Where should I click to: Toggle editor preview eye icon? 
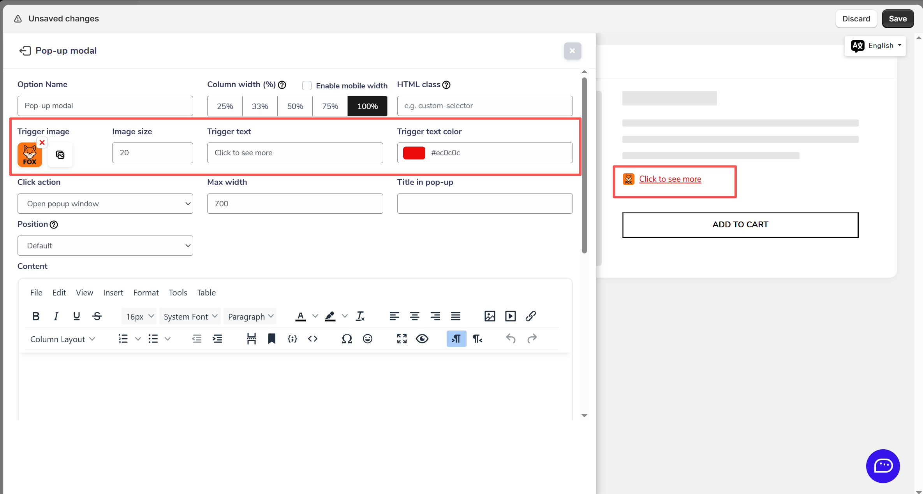422,339
